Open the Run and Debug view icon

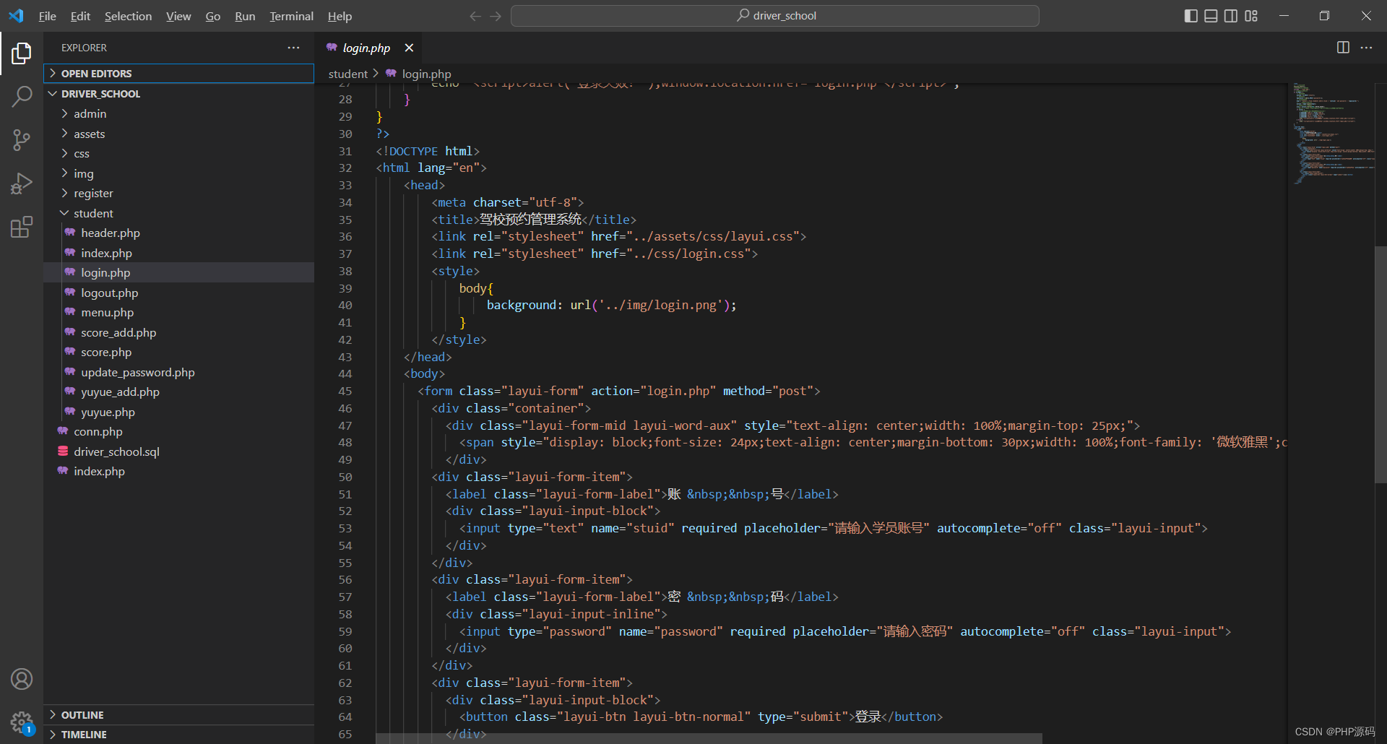(22, 183)
